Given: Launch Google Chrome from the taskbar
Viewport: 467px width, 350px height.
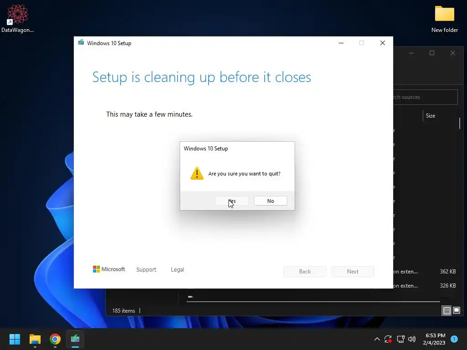Looking at the screenshot, I should pyautogui.click(x=55, y=339).
